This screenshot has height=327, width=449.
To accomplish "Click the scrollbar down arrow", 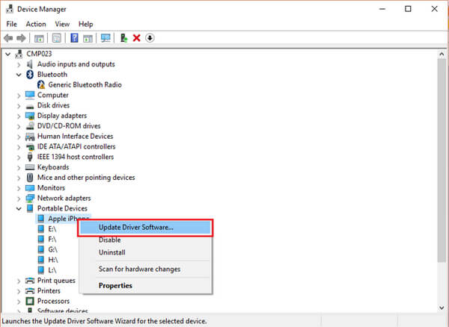I will click(442, 308).
